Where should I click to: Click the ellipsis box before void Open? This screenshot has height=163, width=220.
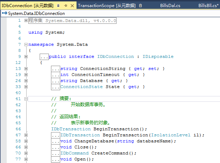tap(56, 159)
